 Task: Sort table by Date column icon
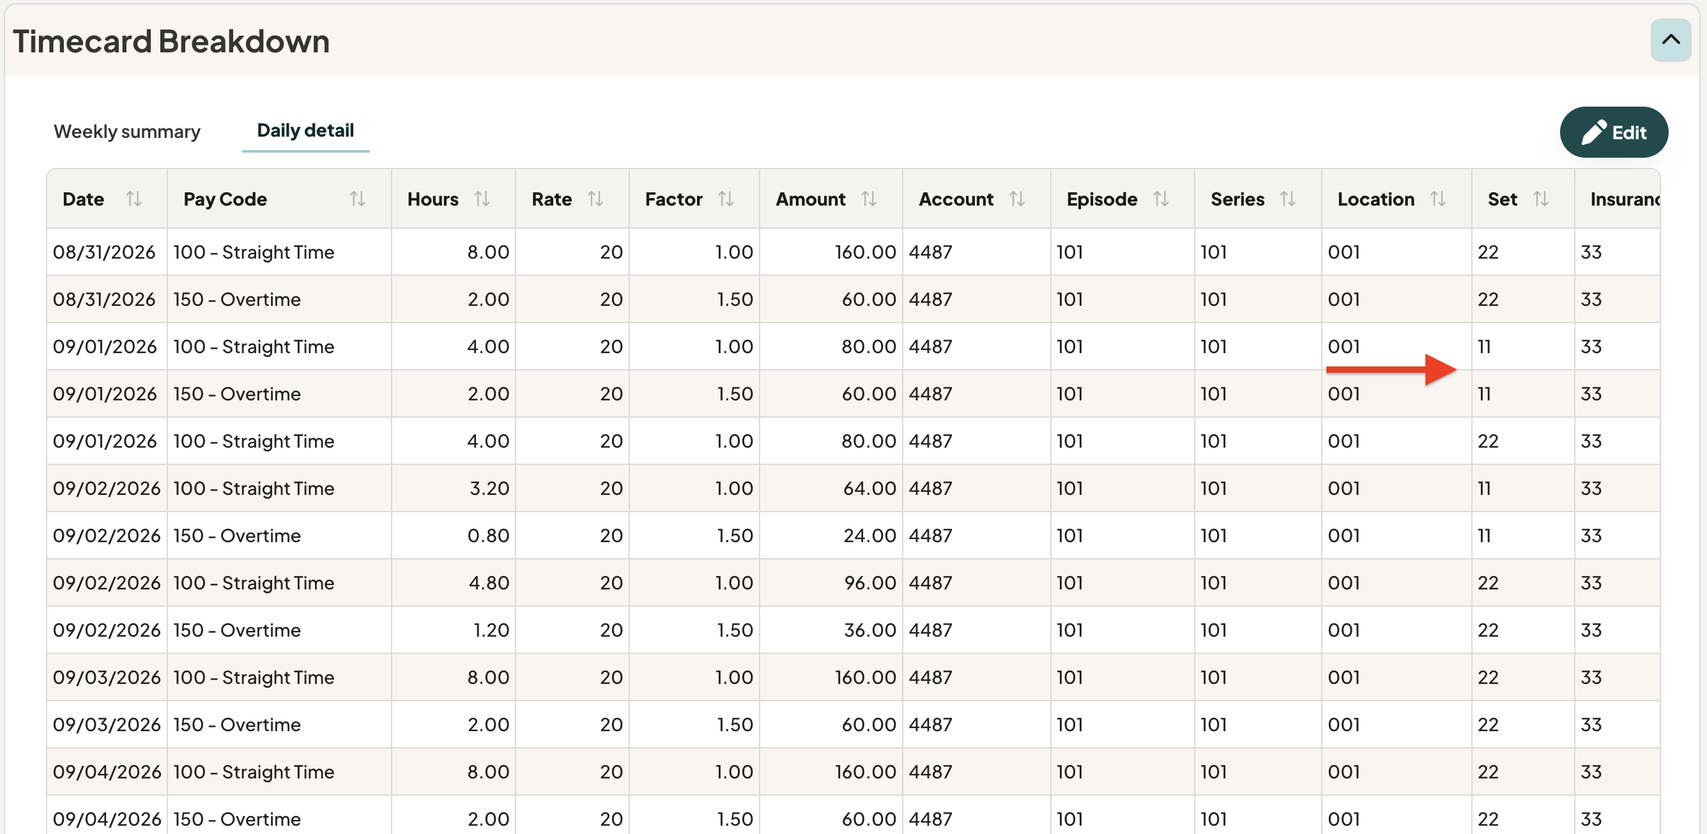pyautogui.click(x=134, y=199)
